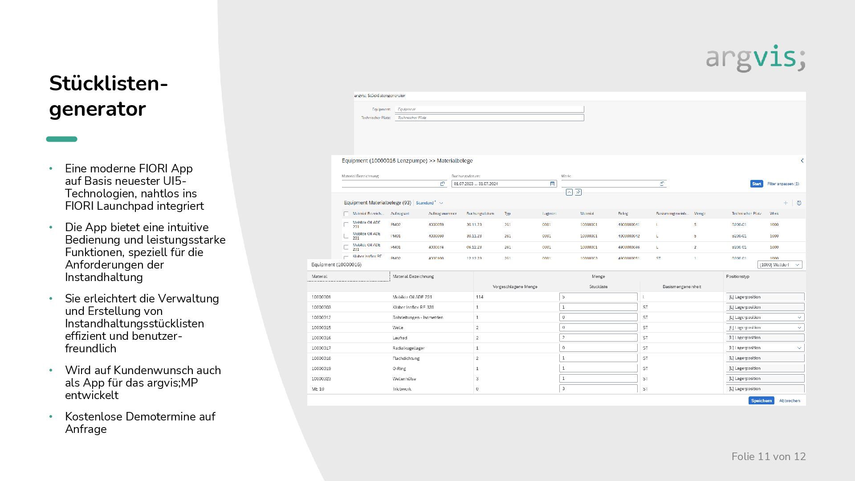Click material number 10000019
The height and width of the screenshot is (481, 855).
321,369
